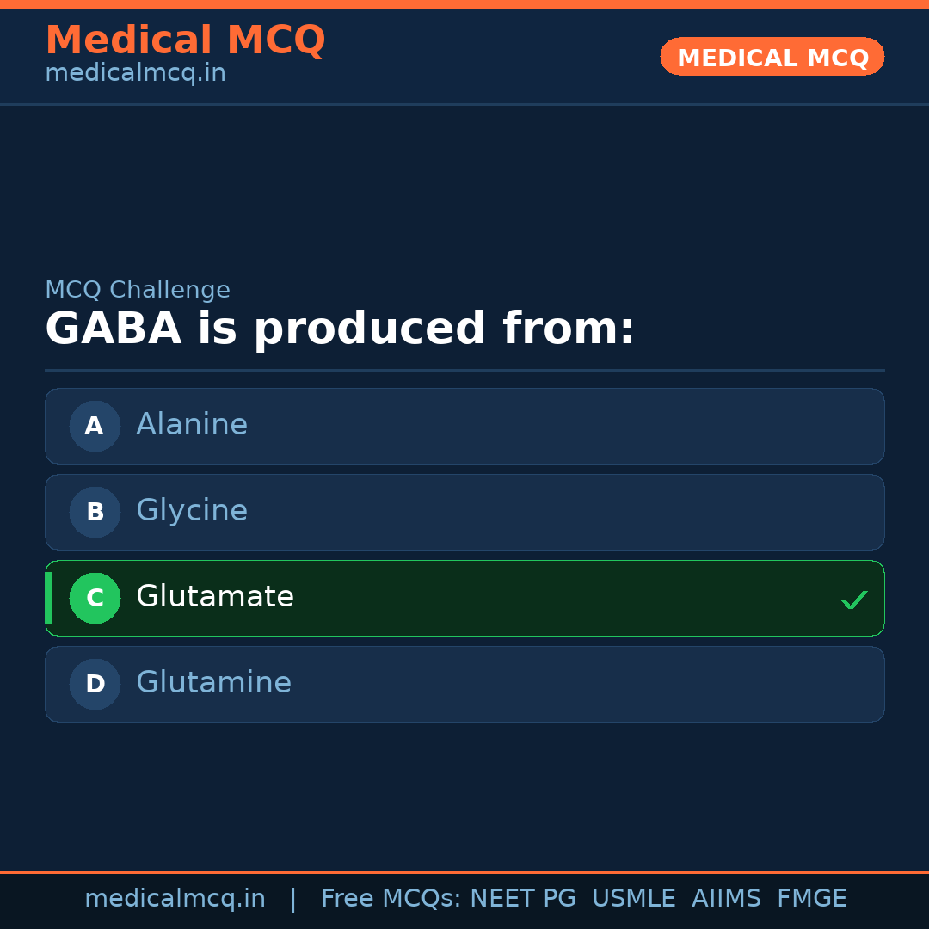
Task: Click the large Medical MCQ header title
Action: point(185,40)
